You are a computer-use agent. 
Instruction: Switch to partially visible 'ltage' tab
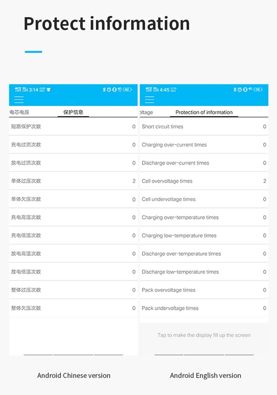pos(146,112)
